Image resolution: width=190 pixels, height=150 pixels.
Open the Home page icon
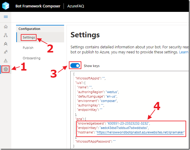6,26
